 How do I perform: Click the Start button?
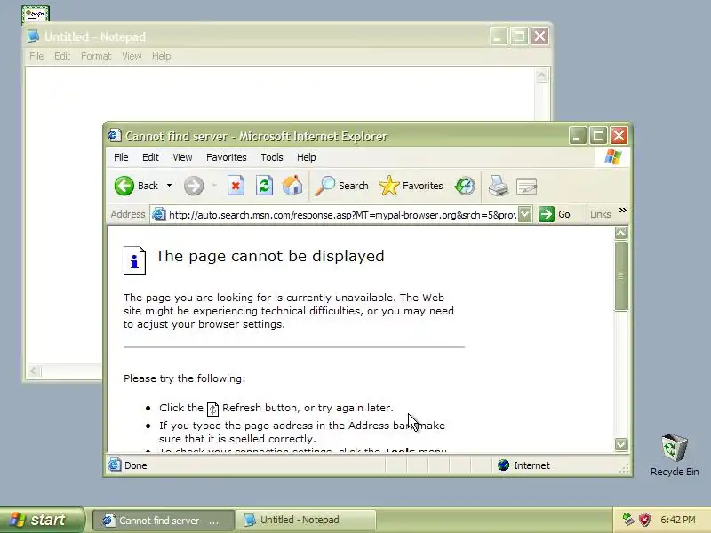(x=42, y=520)
